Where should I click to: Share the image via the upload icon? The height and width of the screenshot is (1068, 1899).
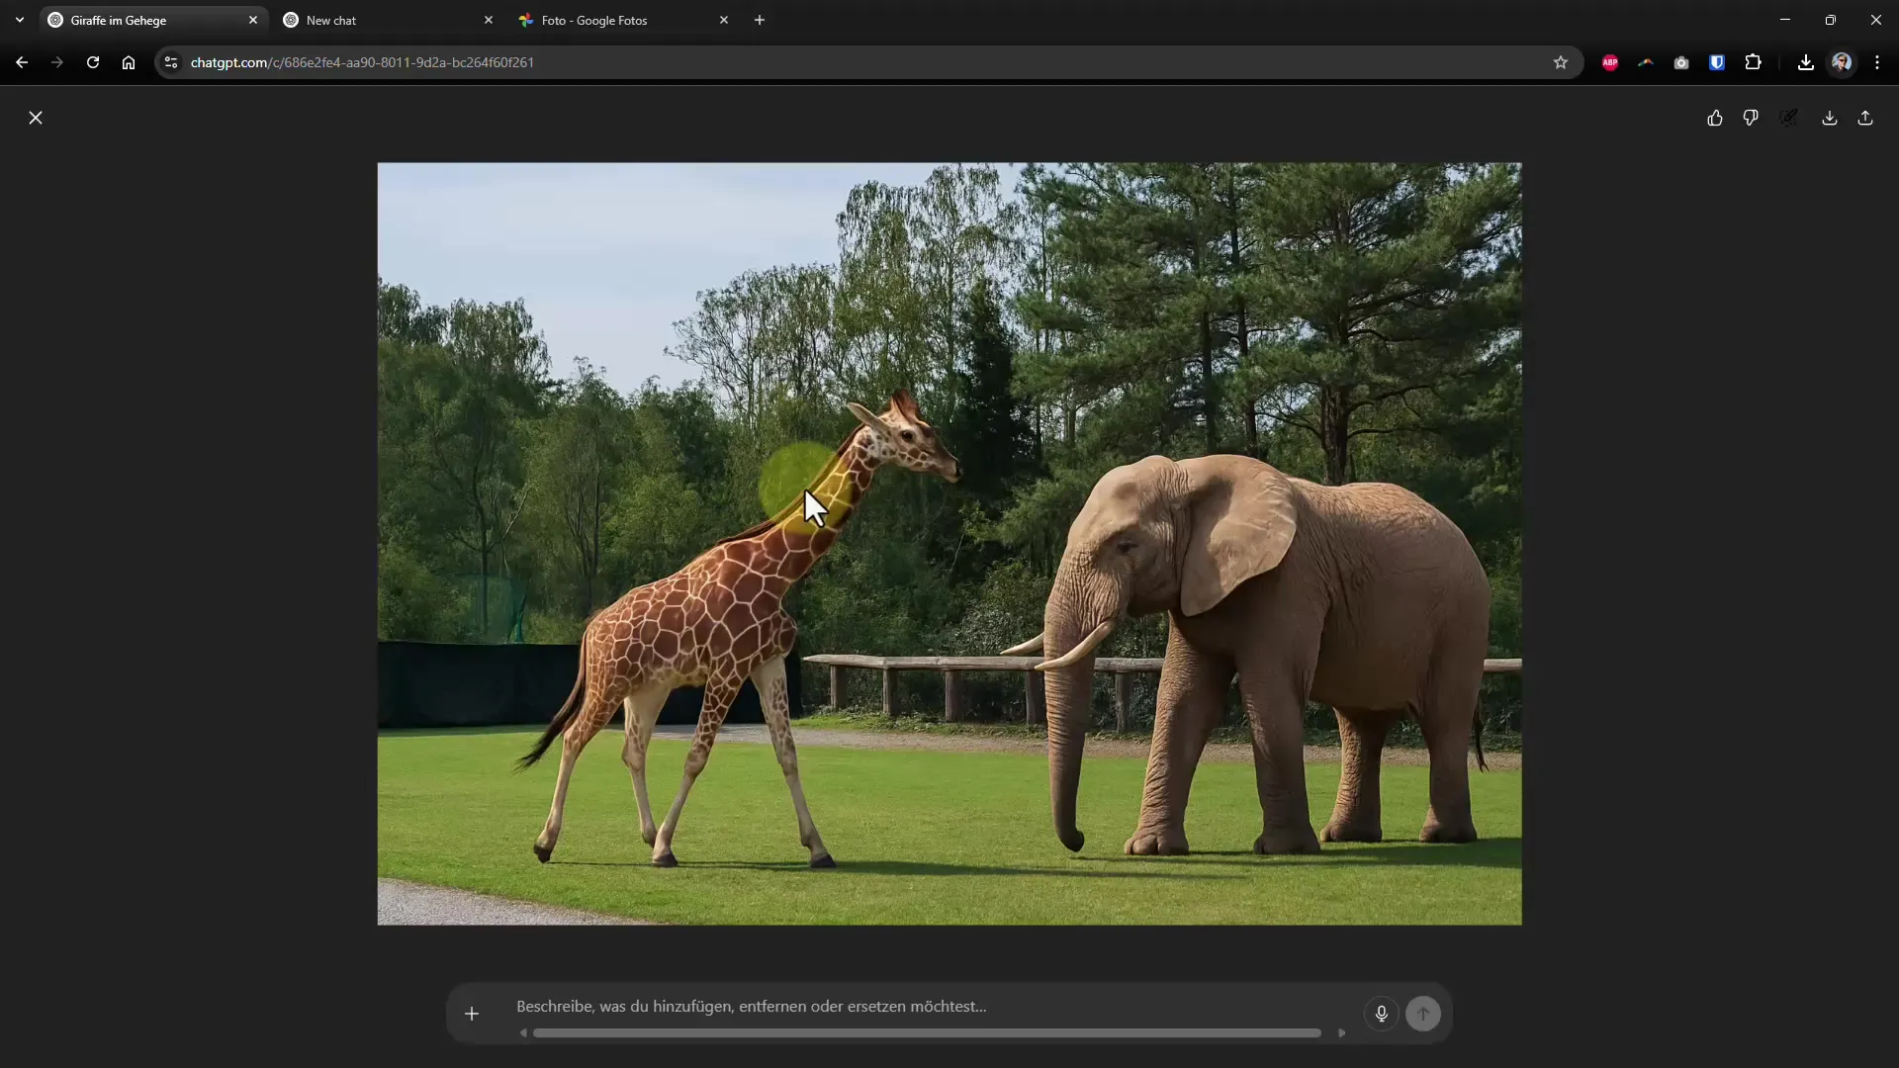pyautogui.click(x=1865, y=118)
